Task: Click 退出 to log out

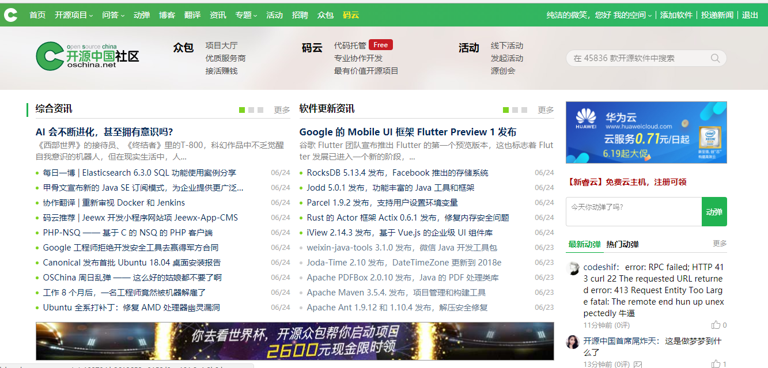Action: pos(750,15)
